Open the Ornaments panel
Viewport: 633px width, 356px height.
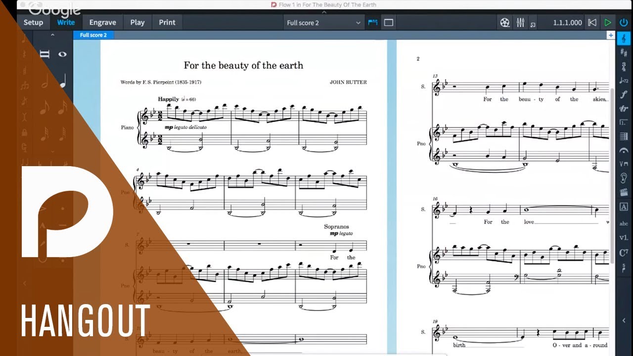[624, 108]
